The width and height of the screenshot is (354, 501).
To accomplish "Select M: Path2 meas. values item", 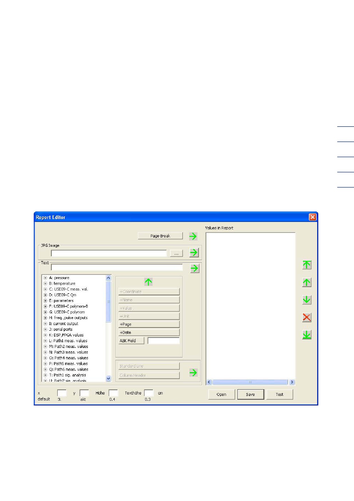I will (x=69, y=346).
